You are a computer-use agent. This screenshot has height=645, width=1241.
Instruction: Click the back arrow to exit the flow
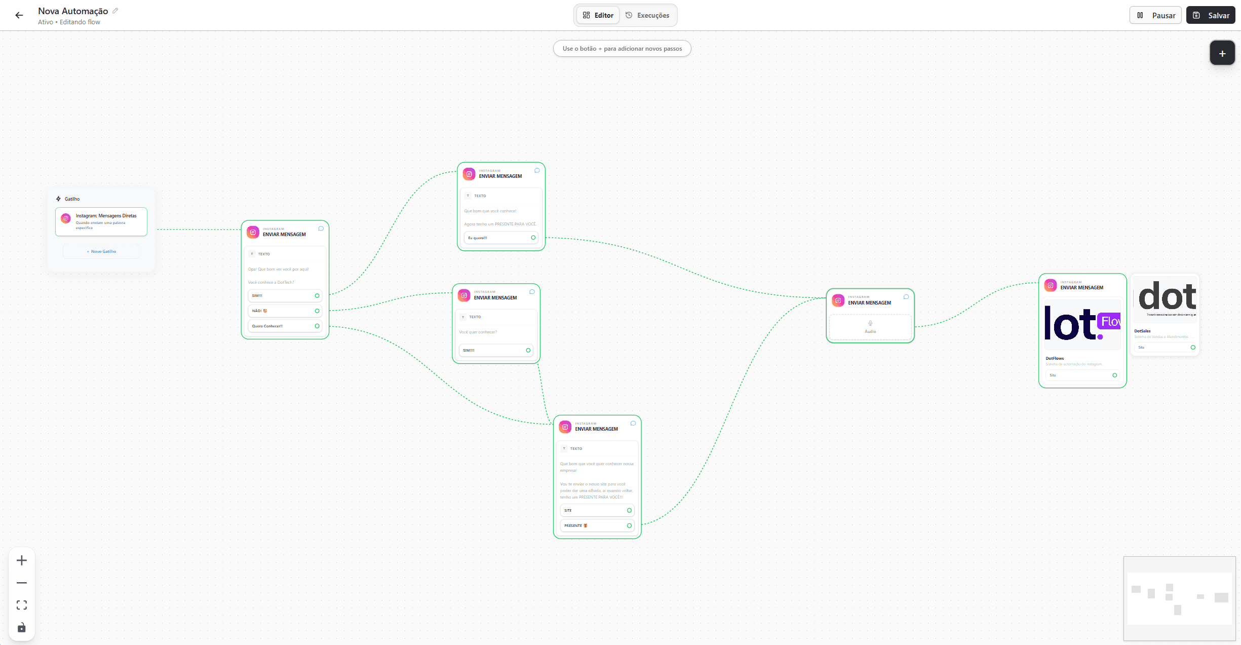pos(19,15)
